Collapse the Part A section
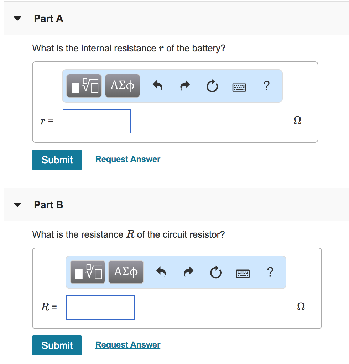349x364 pixels. coord(17,18)
